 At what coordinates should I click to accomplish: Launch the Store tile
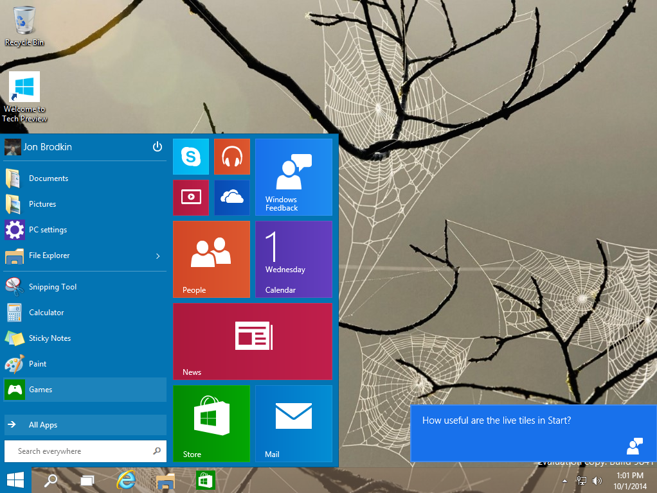(212, 423)
